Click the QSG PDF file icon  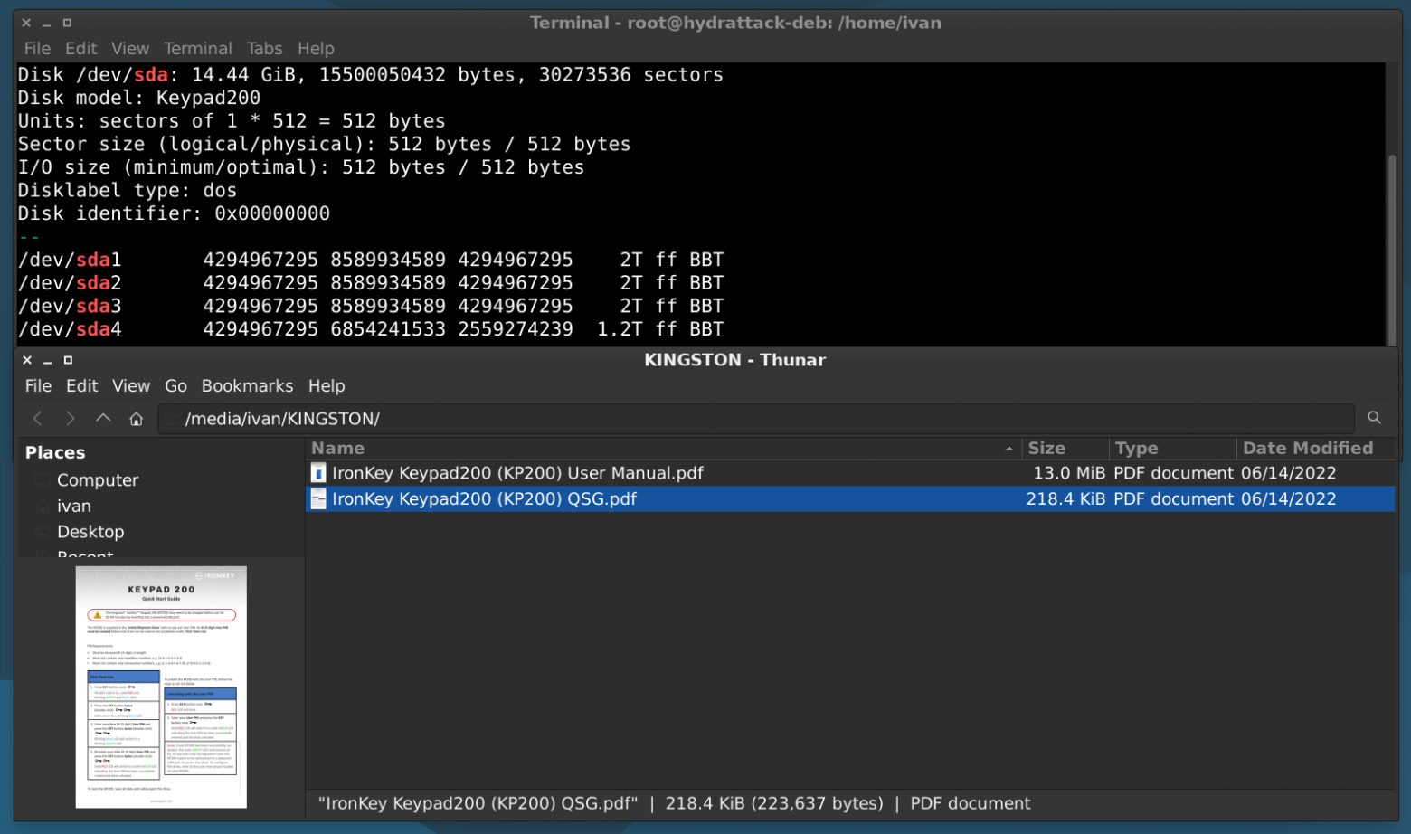(x=318, y=498)
